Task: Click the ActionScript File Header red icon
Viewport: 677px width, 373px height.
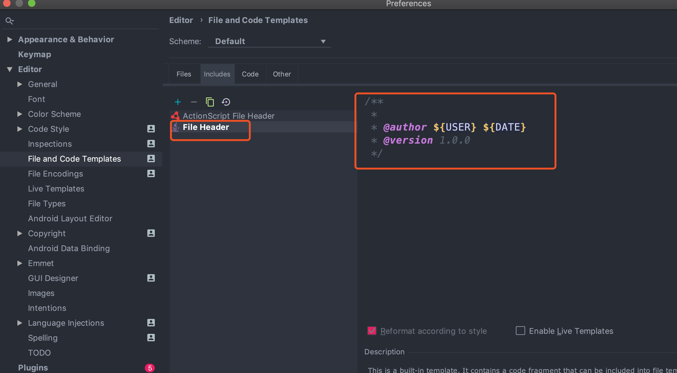Action: point(176,116)
